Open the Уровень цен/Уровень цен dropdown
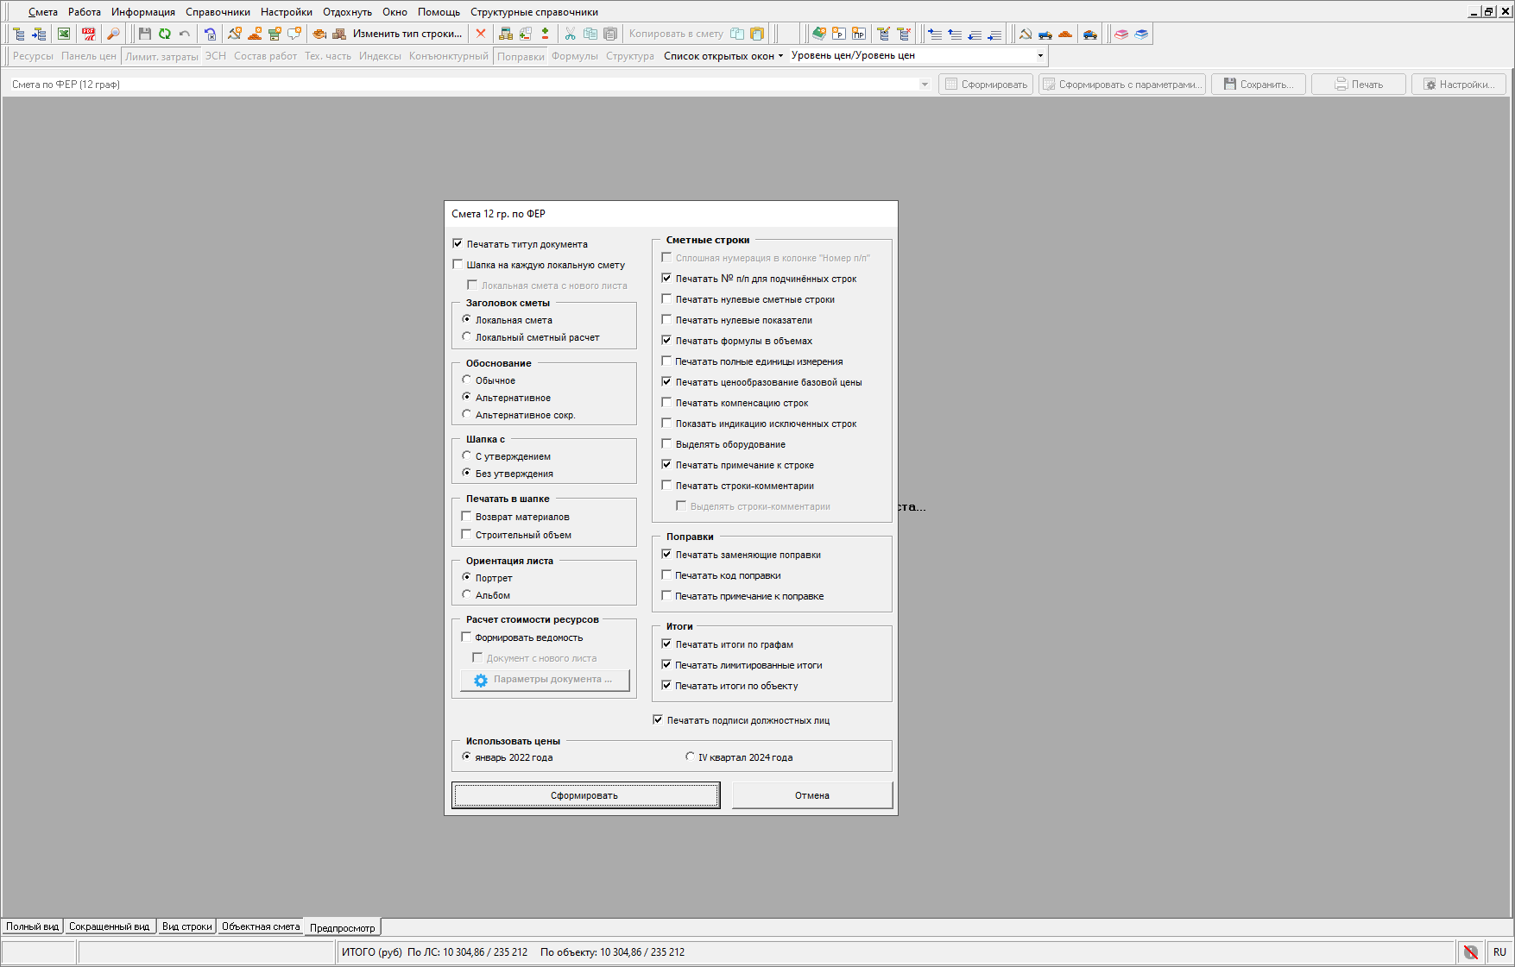This screenshot has width=1515, height=967. (1039, 55)
